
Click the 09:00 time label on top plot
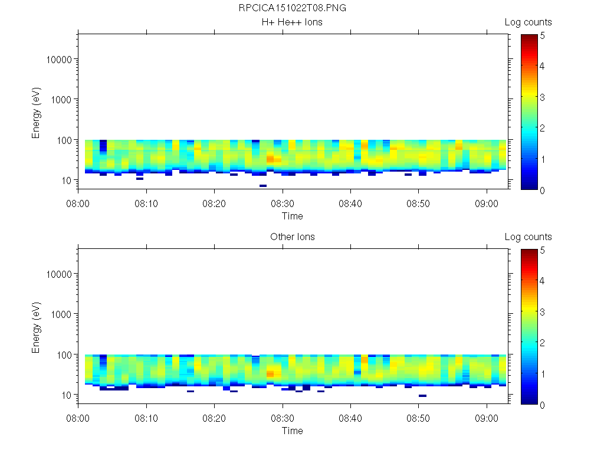(x=487, y=203)
